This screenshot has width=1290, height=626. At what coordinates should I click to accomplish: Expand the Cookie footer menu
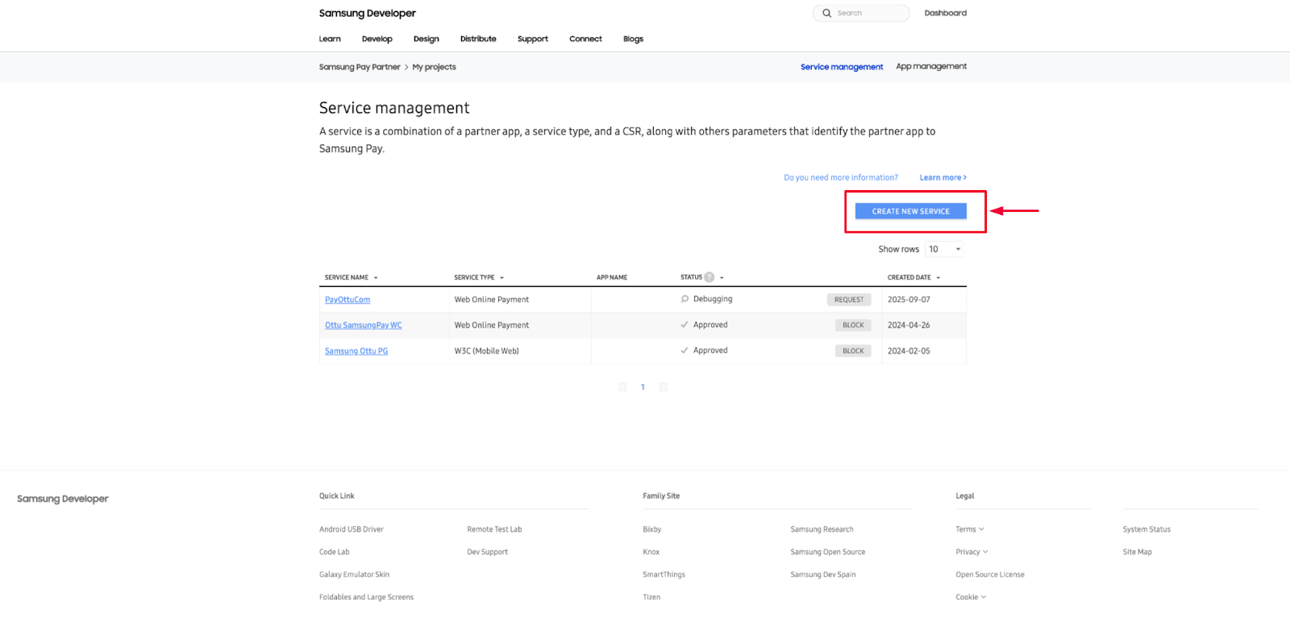(x=971, y=597)
